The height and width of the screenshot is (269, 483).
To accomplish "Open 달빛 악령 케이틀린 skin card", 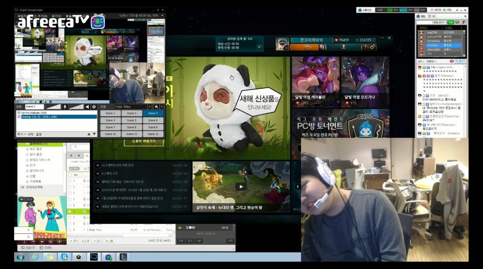I will tap(315, 82).
